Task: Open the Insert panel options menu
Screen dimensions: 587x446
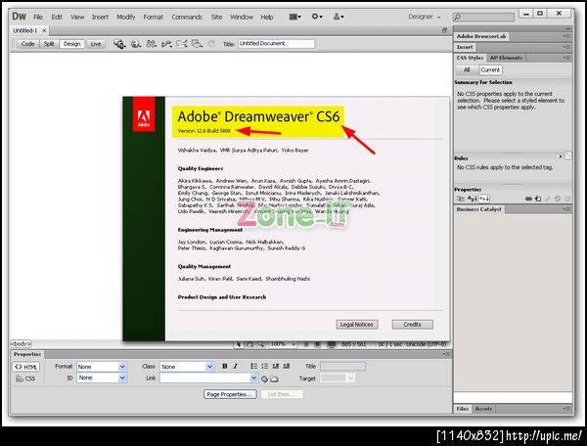Action: (566, 47)
